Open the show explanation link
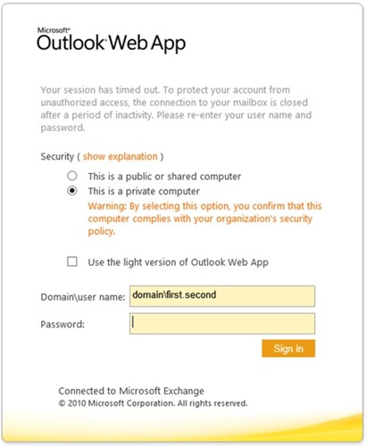The height and width of the screenshot is (446, 367). click(120, 156)
